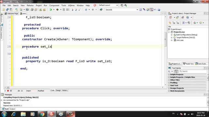Click the Tool Palette selection arrow icon
The height and width of the screenshot is (117, 209).
pyautogui.click(x=176, y=71)
